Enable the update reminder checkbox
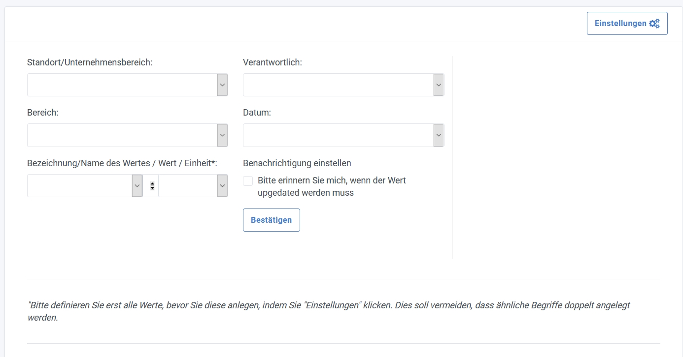The height and width of the screenshot is (357, 683). (248, 181)
